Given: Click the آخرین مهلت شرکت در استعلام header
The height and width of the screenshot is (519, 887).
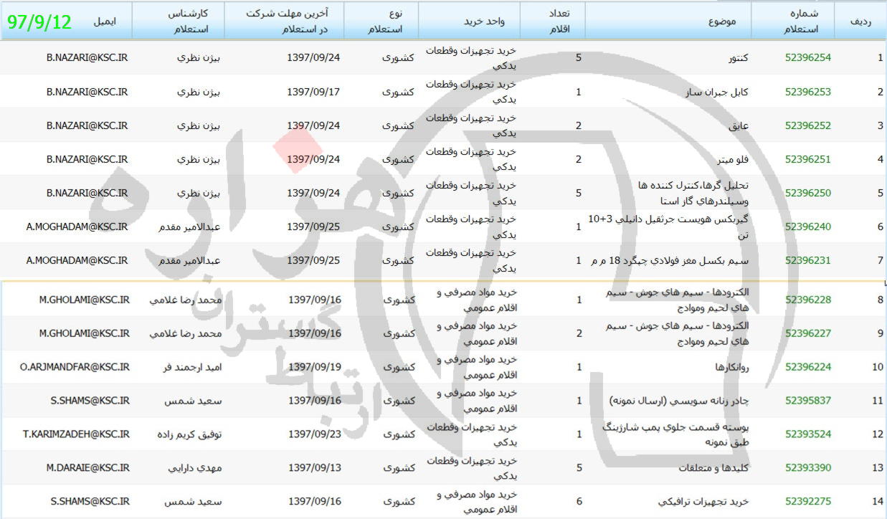Looking at the screenshot, I should (x=284, y=21).
